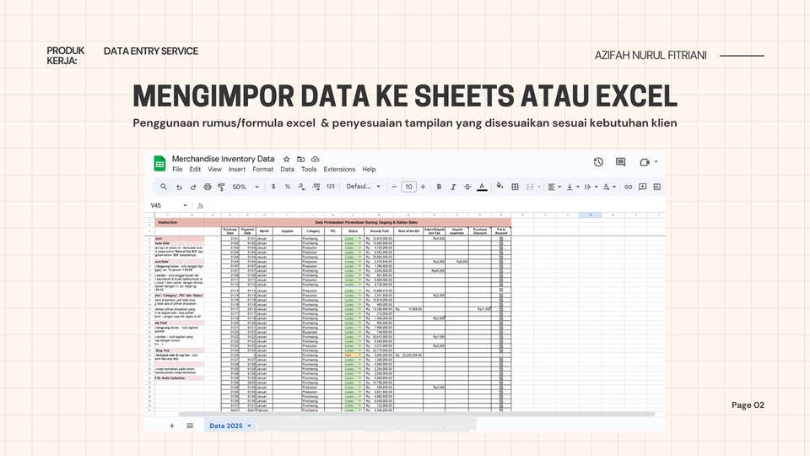The image size is (810, 456).
Task: Click the horizontal align icon
Action: (x=551, y=187)
